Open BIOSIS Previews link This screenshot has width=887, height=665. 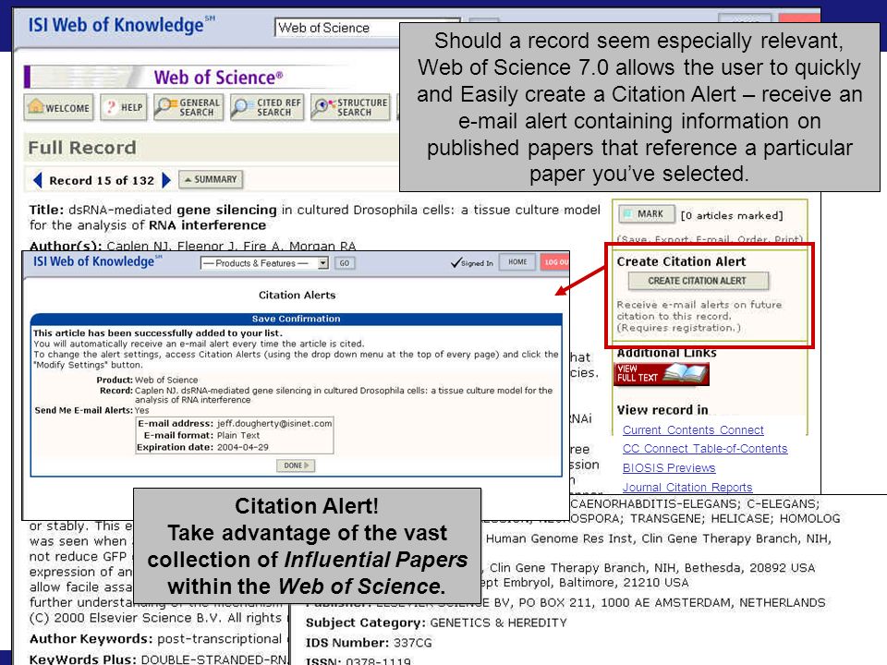tap(669, 467)
